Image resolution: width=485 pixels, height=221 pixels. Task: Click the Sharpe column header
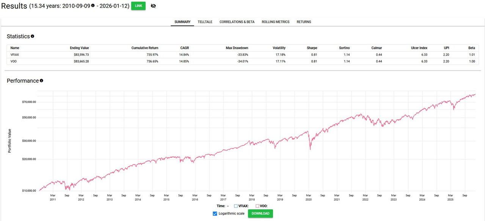[312, 48]
